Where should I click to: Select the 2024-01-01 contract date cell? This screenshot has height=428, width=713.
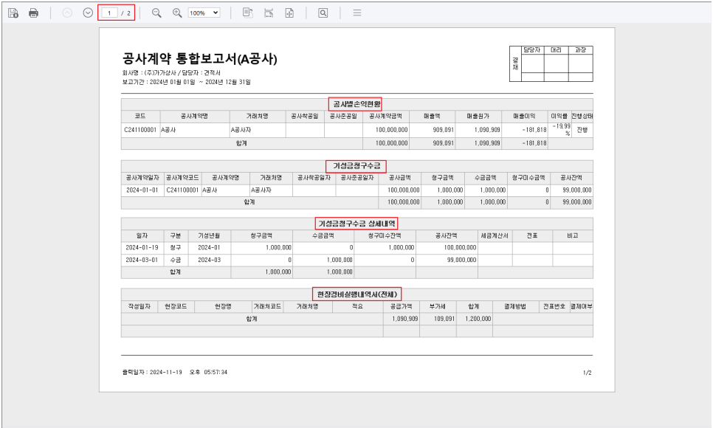click(142, 190)
